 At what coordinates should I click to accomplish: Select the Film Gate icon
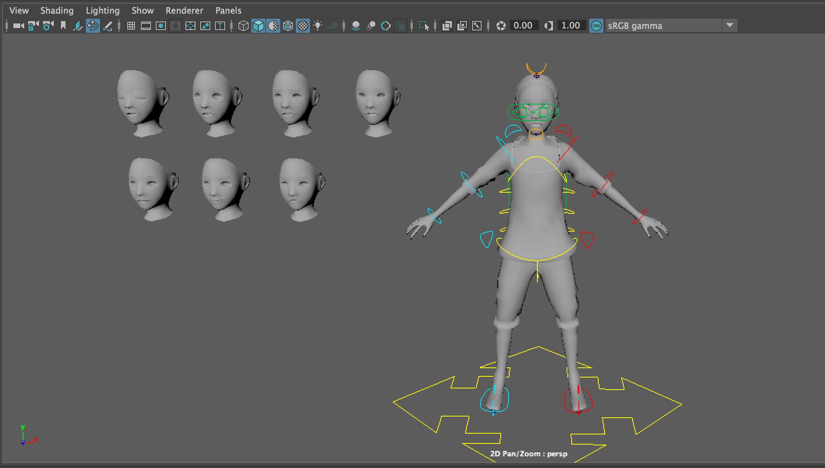coord(146,26)
